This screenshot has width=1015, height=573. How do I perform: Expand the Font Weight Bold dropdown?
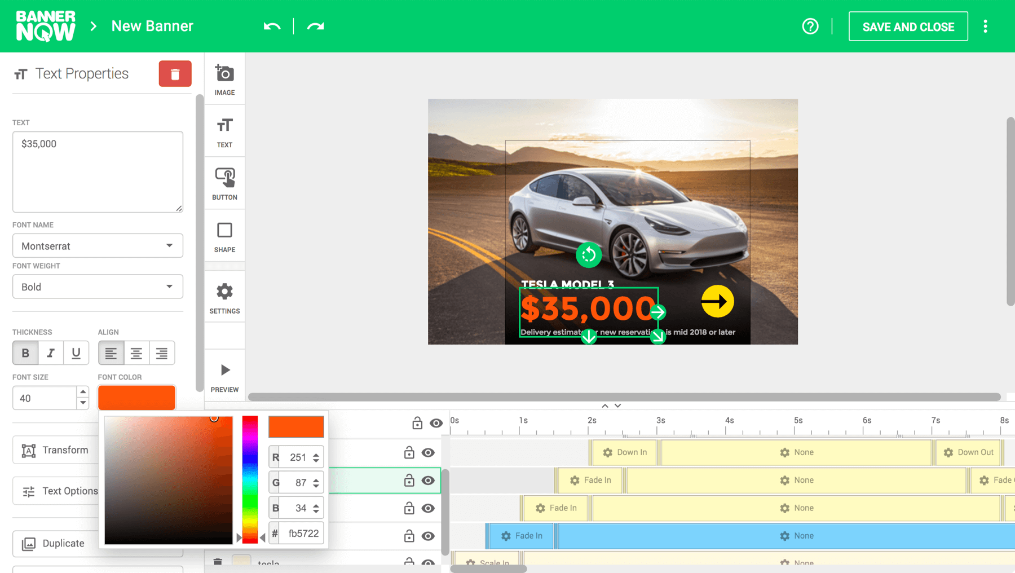[98, 287]
